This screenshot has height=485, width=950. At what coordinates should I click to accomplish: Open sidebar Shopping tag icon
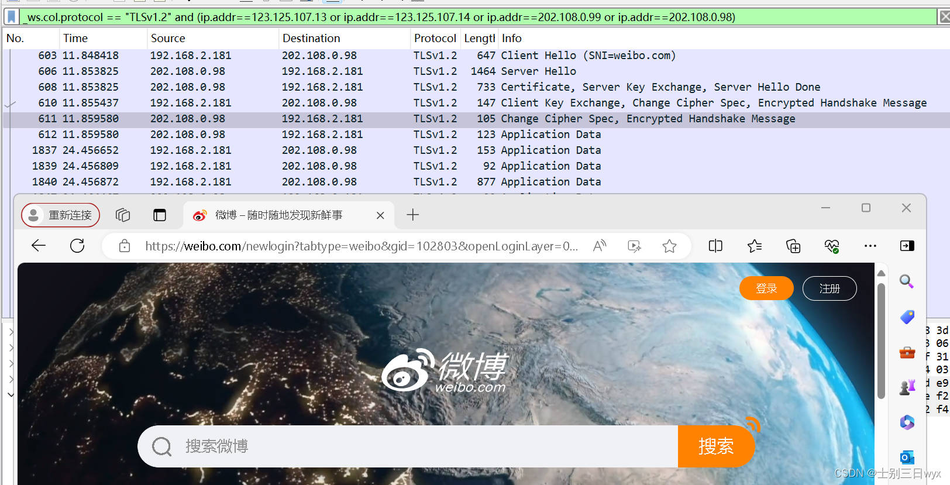[907, 317]
